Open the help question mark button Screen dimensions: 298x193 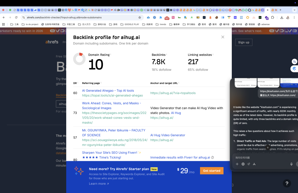click(287, 184)
